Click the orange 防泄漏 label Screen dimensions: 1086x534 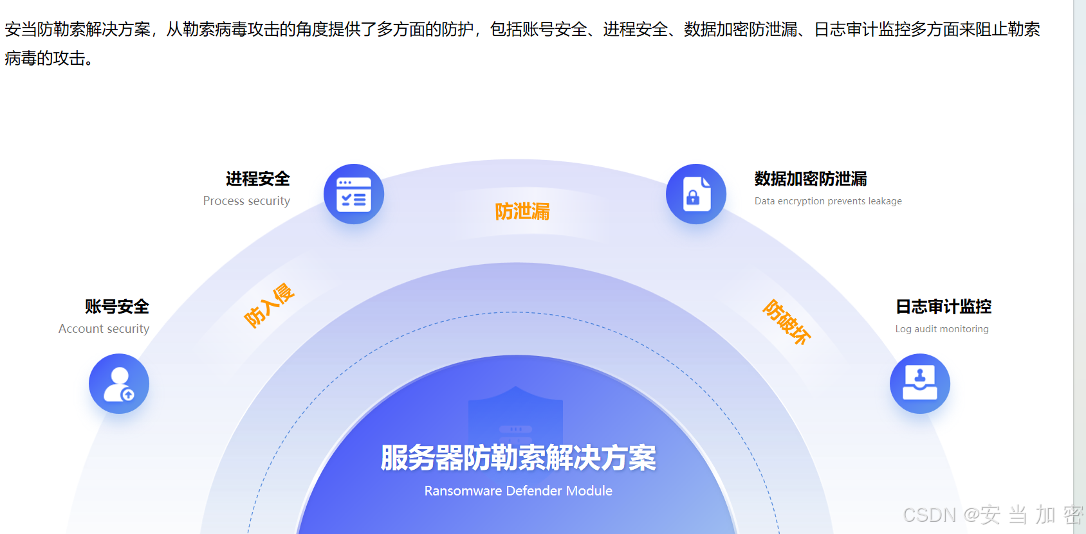pos(522,211)
